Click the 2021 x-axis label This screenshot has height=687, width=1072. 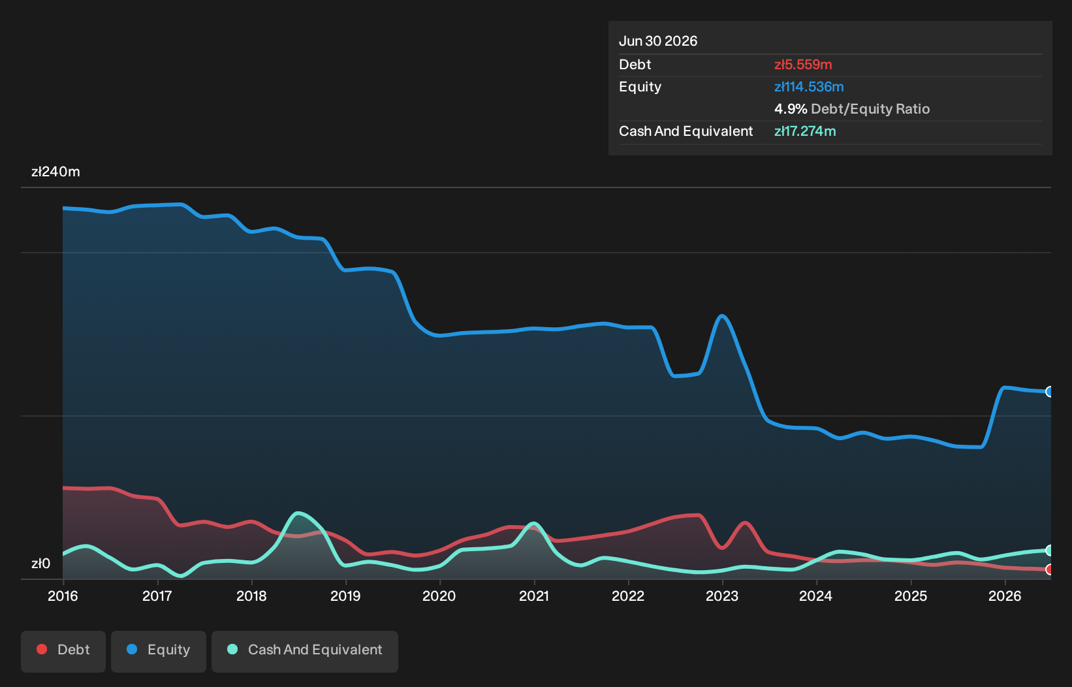tap(534, 596)
